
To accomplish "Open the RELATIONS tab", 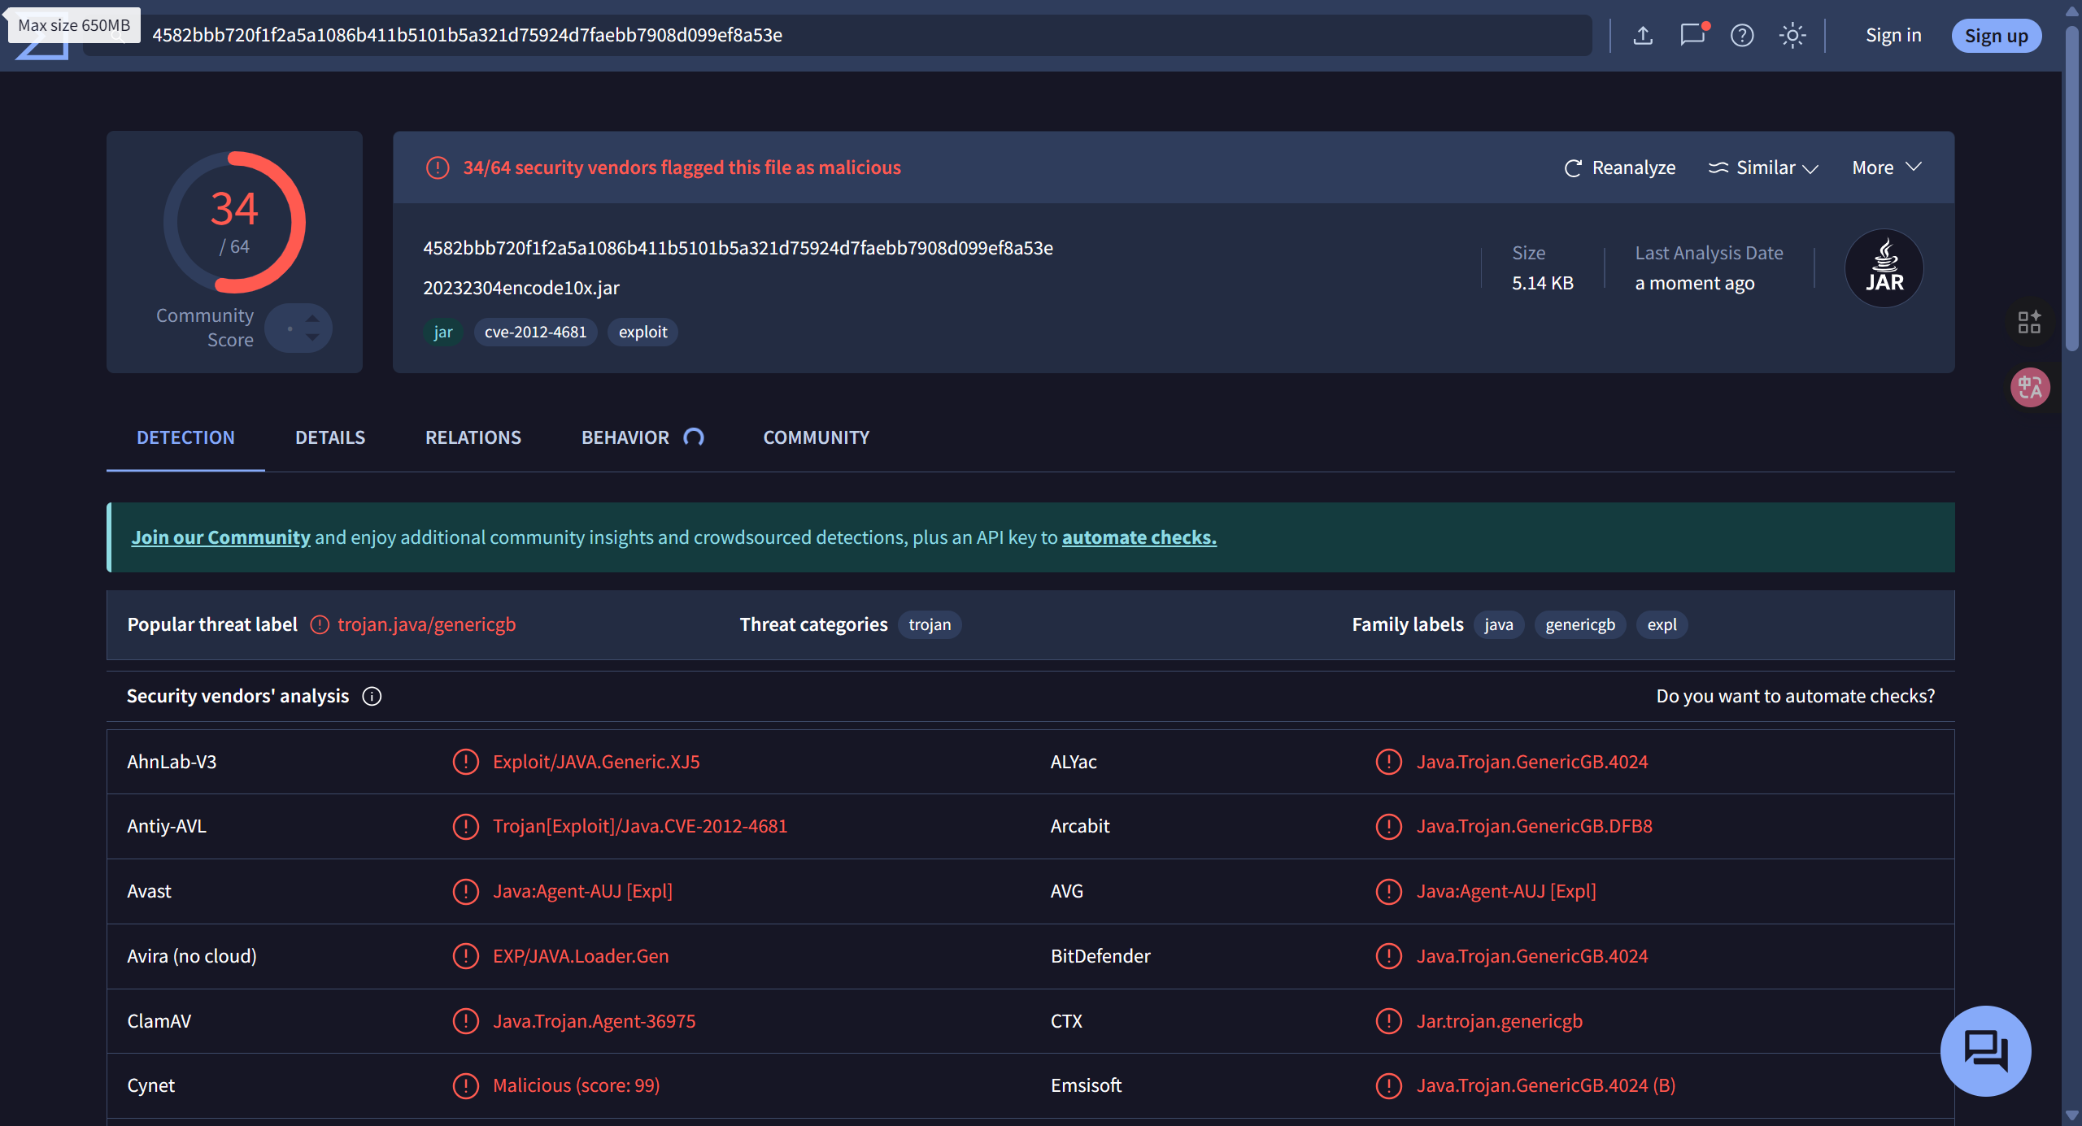I will click(473, 437).
